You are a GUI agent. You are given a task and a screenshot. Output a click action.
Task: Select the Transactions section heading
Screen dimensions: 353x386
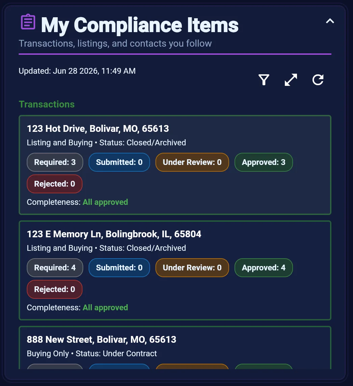tap(47, 104)
